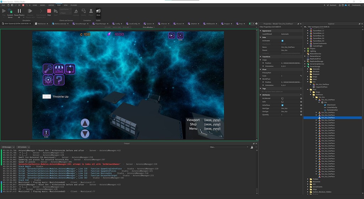The image size is (364, 199).
Task: Click the in-game question mark help icon
Action: coord(59,80)
